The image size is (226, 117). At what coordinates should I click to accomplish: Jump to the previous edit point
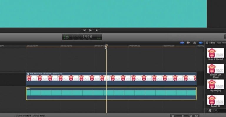(x=84, y=30)
